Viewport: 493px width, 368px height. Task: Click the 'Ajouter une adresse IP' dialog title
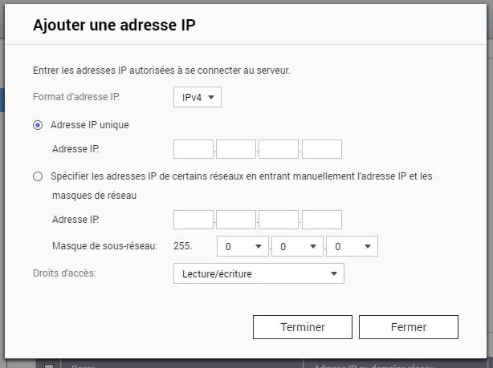tap(115, 25)
